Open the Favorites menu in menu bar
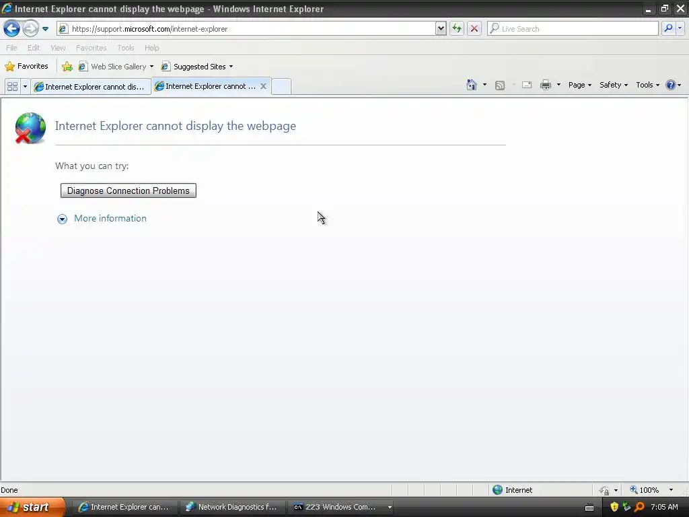The height and width of the screenshot is (517, 689). (91, 48)
